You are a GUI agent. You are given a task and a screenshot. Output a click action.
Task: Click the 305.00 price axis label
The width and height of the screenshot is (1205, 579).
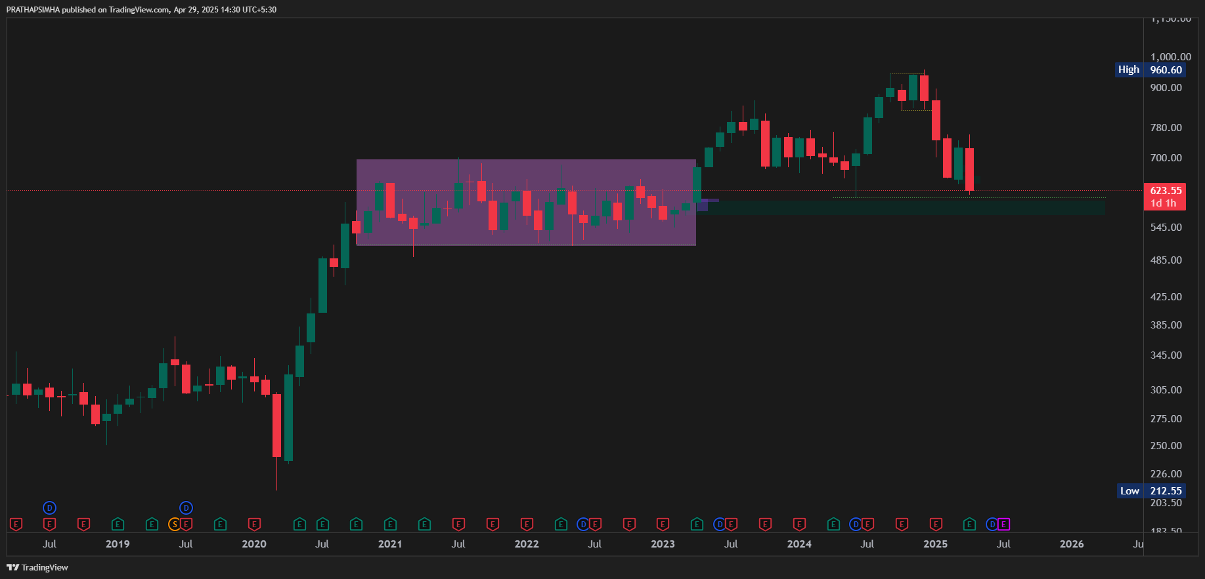(1166, 389)
